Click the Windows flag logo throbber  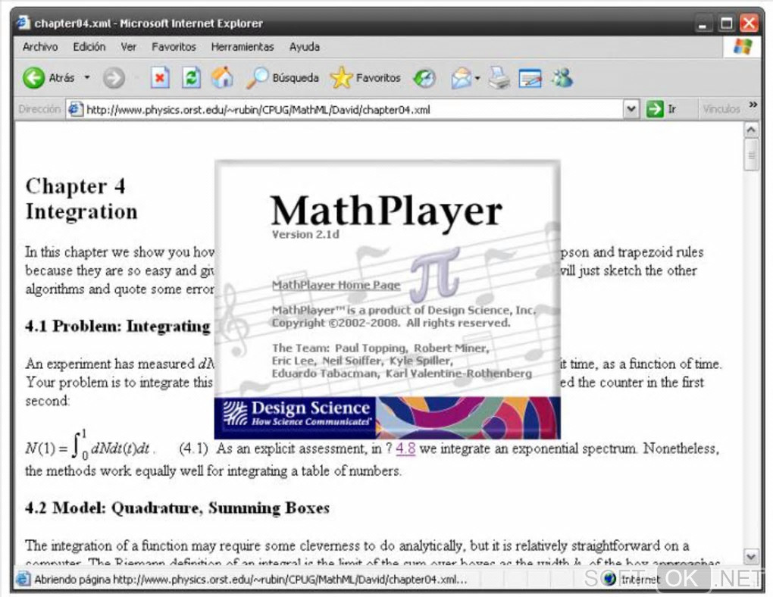coord(743,47)
